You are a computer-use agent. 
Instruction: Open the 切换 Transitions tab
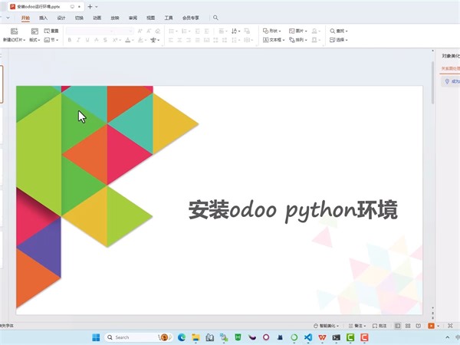pos(79,18)
